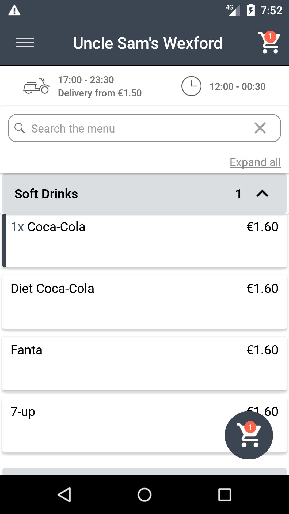Tap the search magnifier icon
The image size is (289, 514).
point(20,128)
